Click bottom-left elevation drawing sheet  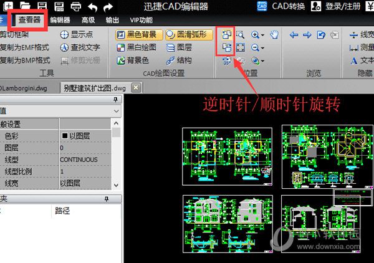228,224
